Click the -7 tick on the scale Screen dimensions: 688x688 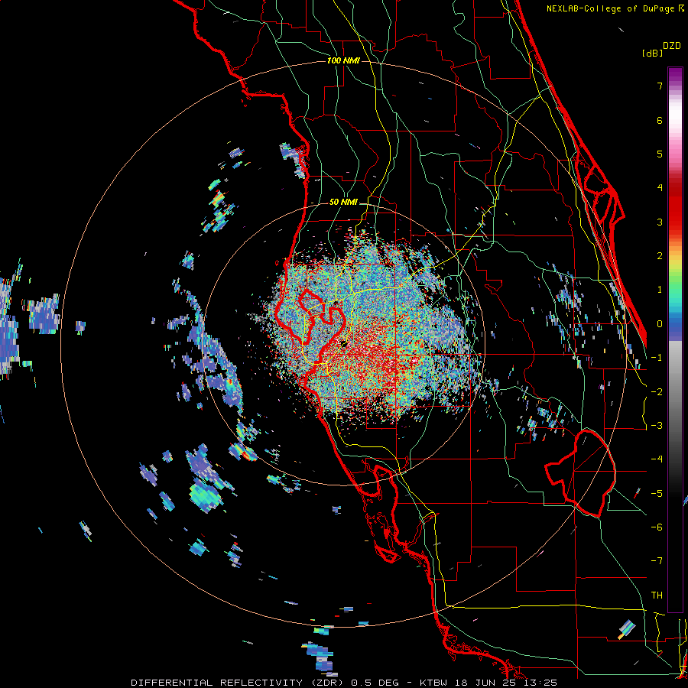(657, 561)
